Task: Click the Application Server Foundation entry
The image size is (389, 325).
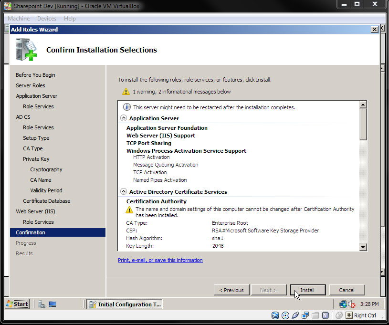Action: tap(167, 128)
